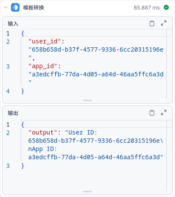This screenshot has width=175, height=197.
Task: Click the blue template transform node icon
Action: (x=15, y=7)
